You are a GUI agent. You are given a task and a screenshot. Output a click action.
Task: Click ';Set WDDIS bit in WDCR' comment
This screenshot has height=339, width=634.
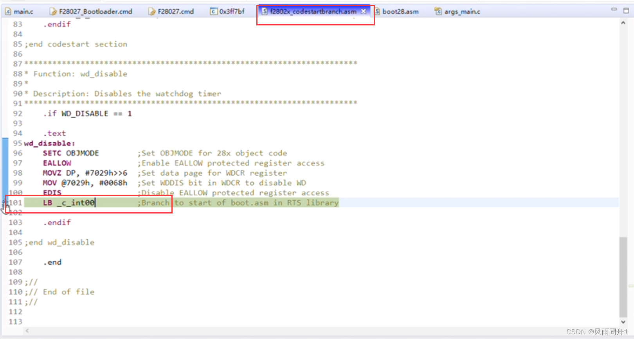coord(222,183)
